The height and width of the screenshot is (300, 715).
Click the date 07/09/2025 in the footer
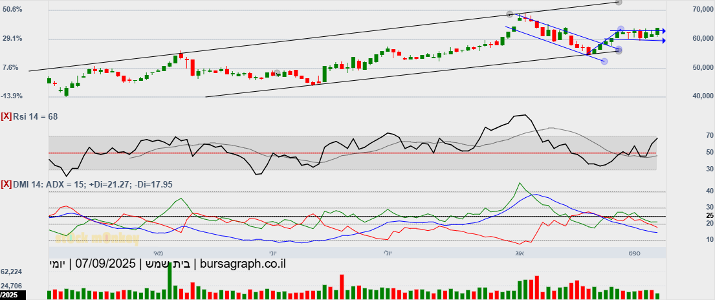click(105, 264)
